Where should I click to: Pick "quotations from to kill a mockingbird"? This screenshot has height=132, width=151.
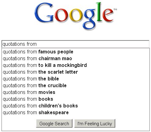75,65
